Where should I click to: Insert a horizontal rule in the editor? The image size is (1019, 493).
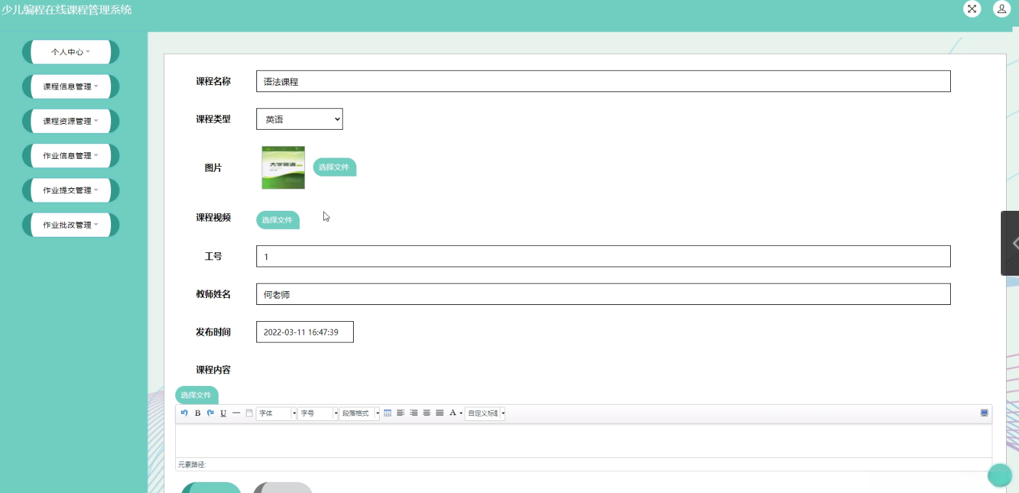236,413
